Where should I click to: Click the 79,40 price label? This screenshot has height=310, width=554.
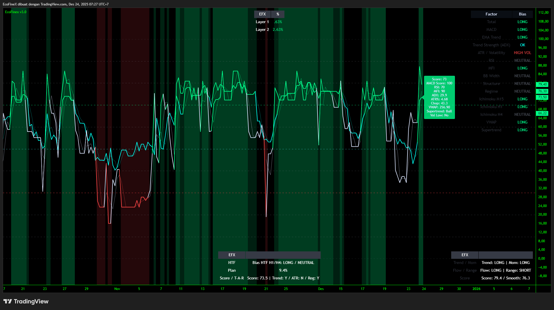[542, 84]
